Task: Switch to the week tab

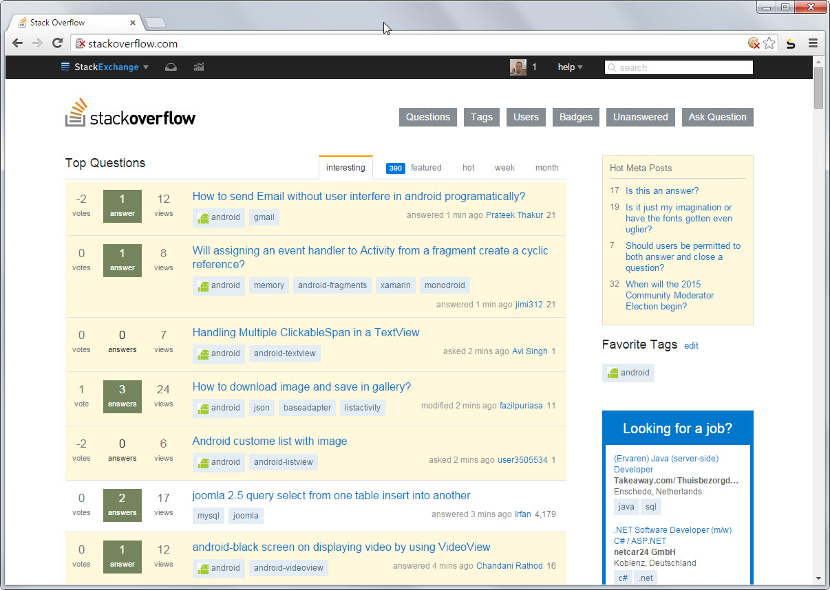Action: pyautogui.click(x=504, y=168)
